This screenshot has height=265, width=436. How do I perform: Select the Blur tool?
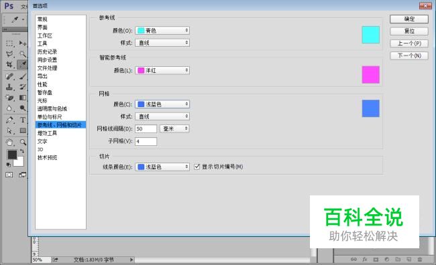pos(9,108)
